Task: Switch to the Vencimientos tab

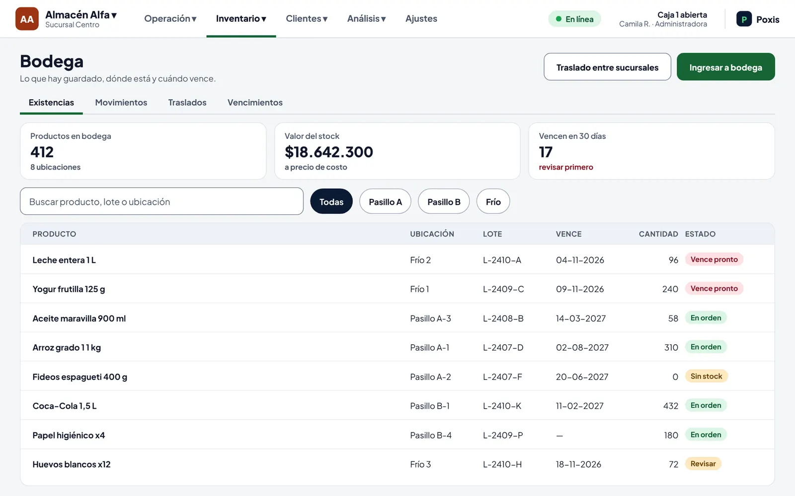Action: [255, 103]
